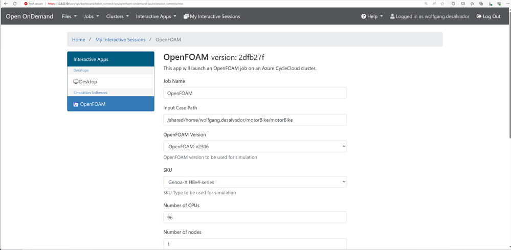Click the OpenFOAM logo icon in sidebar

click(x=76, y=104)
